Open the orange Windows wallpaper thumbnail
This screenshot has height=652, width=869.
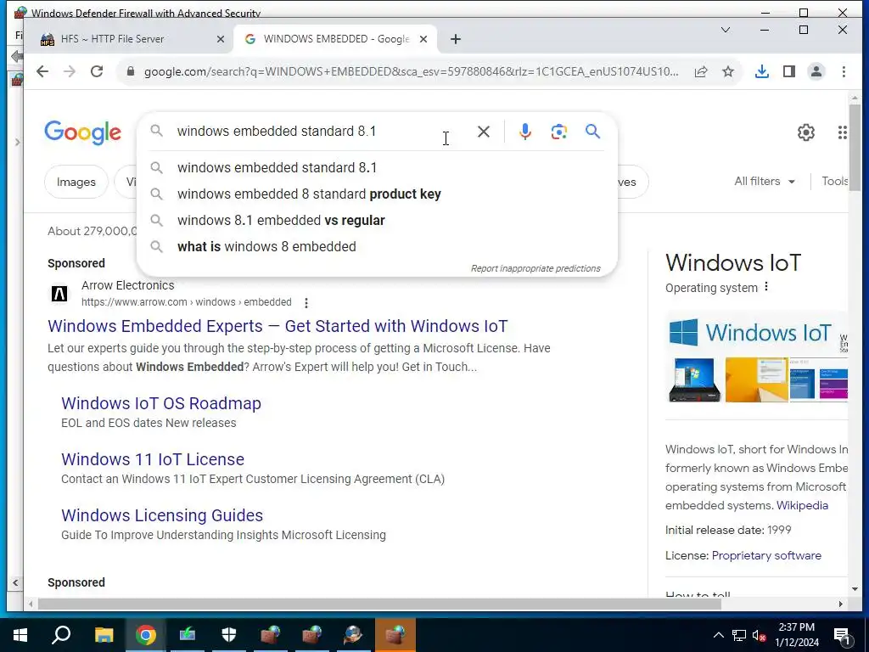coord(756,379)
